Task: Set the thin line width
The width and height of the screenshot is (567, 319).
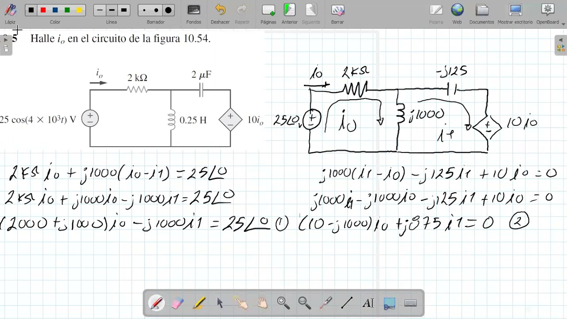Action: tap(100, 10)
